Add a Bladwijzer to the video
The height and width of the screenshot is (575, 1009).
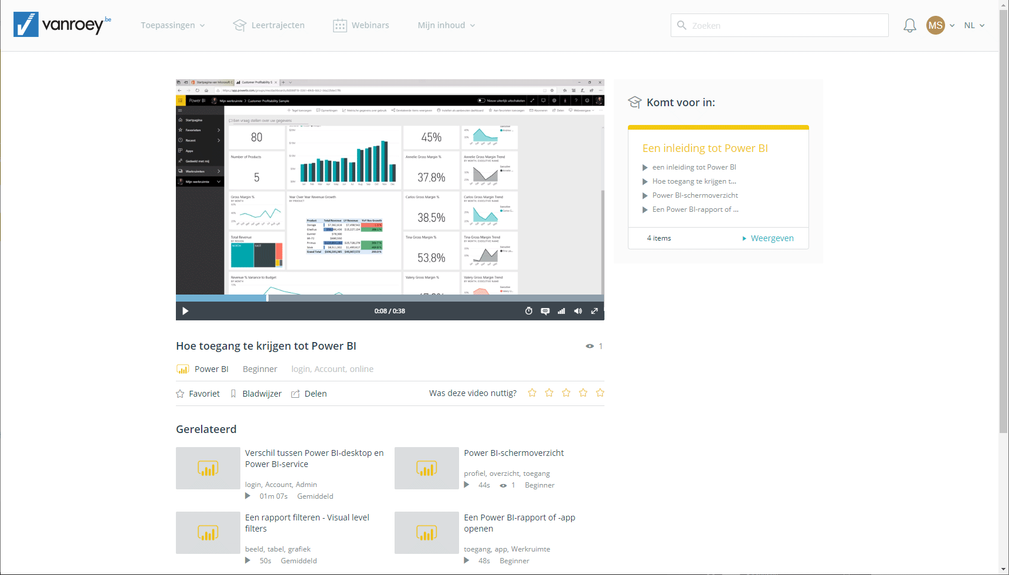point(256,394)
